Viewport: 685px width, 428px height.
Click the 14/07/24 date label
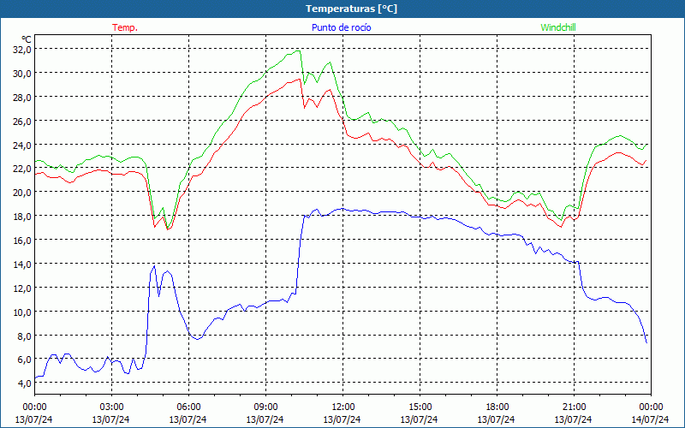(x=650, y=419)
